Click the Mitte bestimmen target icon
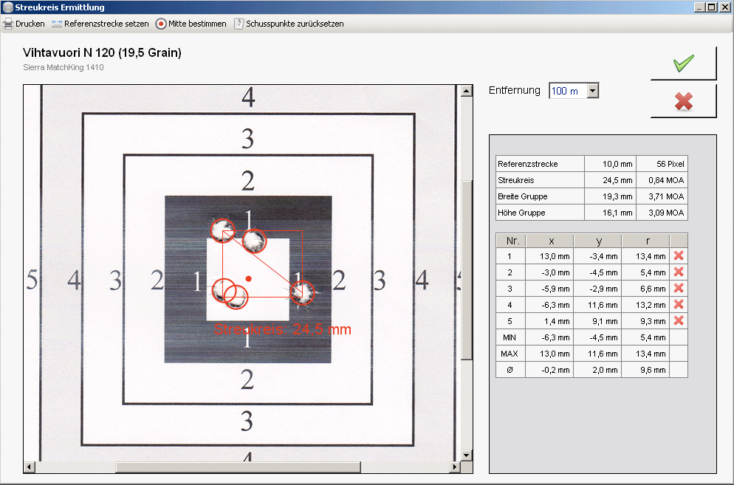 click(160, 24)
